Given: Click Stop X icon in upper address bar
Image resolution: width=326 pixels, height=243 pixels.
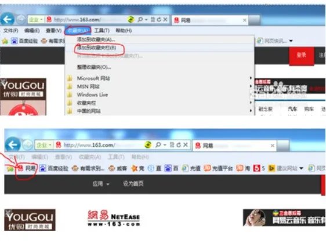Looking at the screenshot, I should click(165, 20).
